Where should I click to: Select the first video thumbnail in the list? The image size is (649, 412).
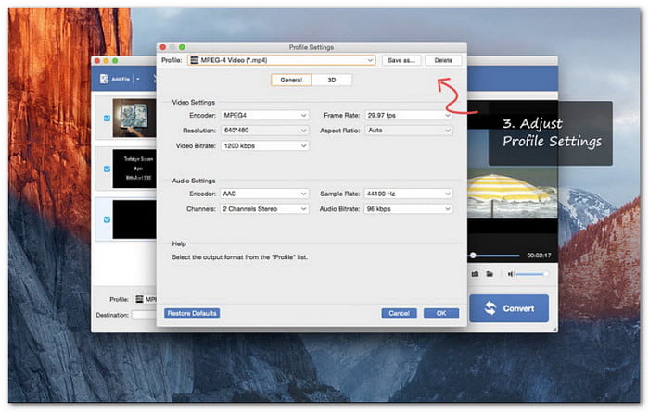click(x=134, y=118)
